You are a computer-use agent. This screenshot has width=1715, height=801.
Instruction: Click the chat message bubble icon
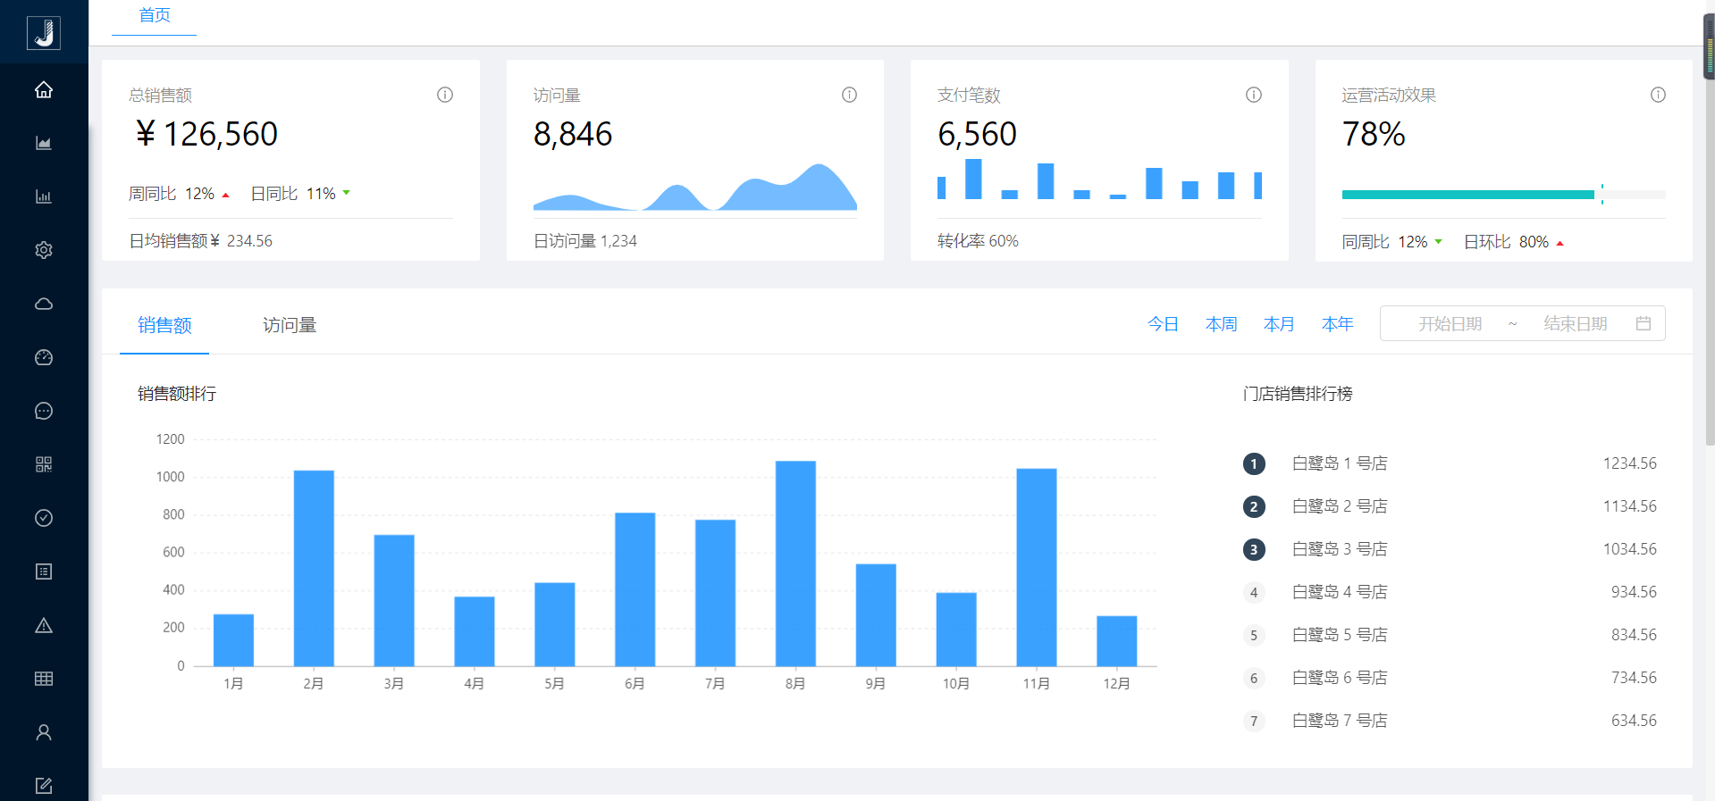(44, 412)
